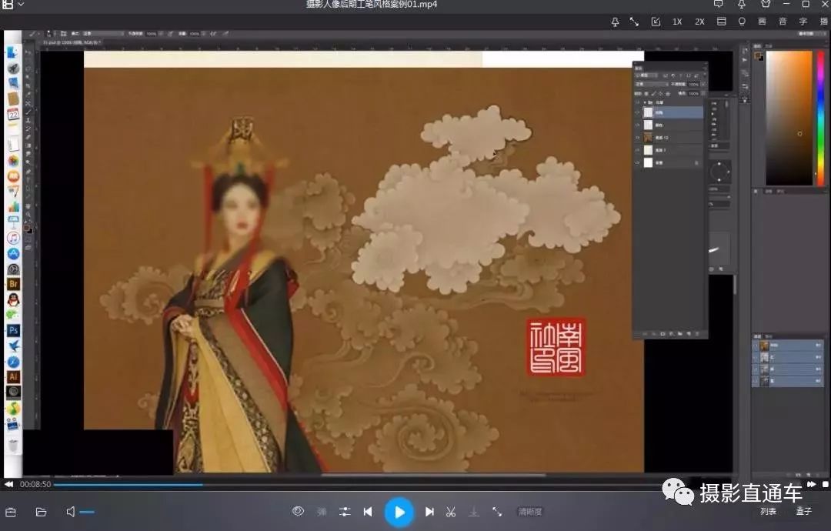Viewport: 831px width, 531px height.
Task: Click the download icon in the player bar
Action: 474,512
